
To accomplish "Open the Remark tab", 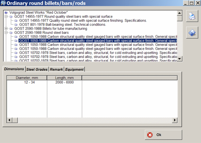I will pos(56,69).
